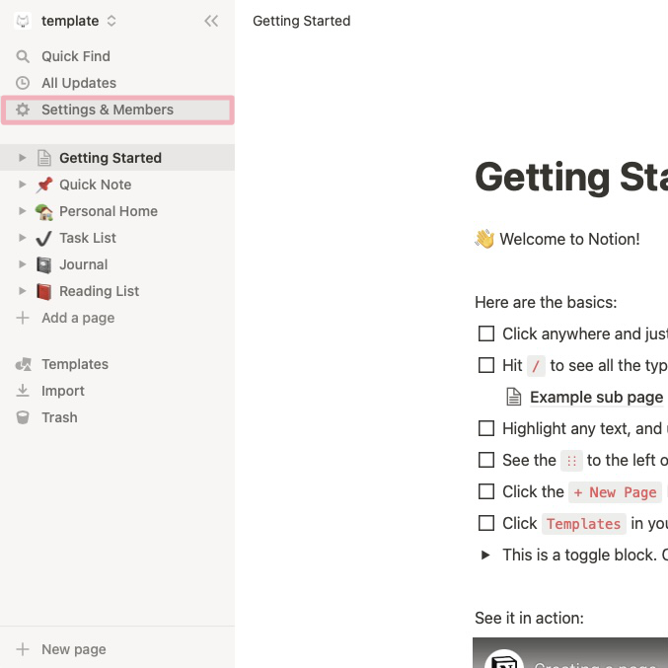Click the All Updates clock icon
This screenshot has height=668, width=668.
tap(23, 83)
